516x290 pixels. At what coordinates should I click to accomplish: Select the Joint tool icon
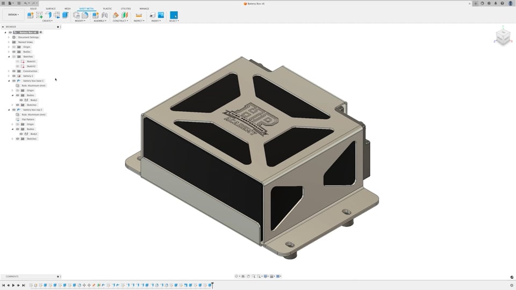(x=105, y=15)
